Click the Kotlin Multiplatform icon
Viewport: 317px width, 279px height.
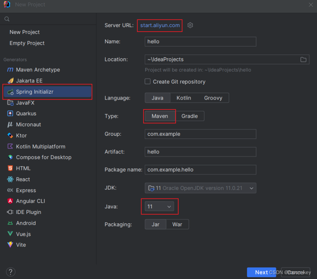pyautogui.click(x=10, y=146)
